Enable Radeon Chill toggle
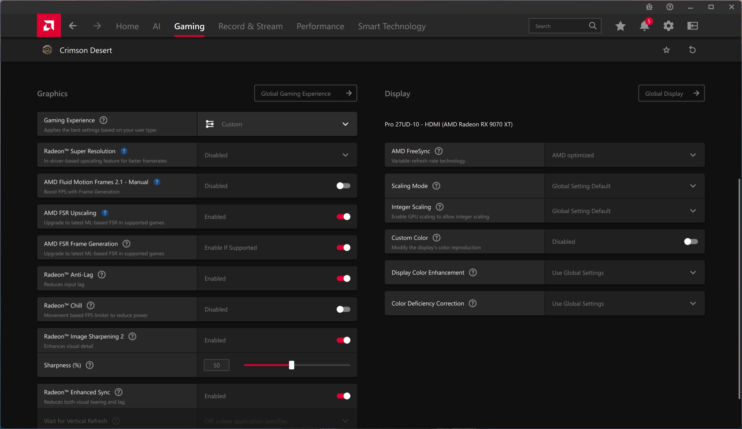This screenshot has width=742, height=429. (343, 309)
